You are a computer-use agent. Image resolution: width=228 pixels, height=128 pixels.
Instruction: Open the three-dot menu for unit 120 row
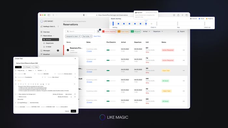184,70
